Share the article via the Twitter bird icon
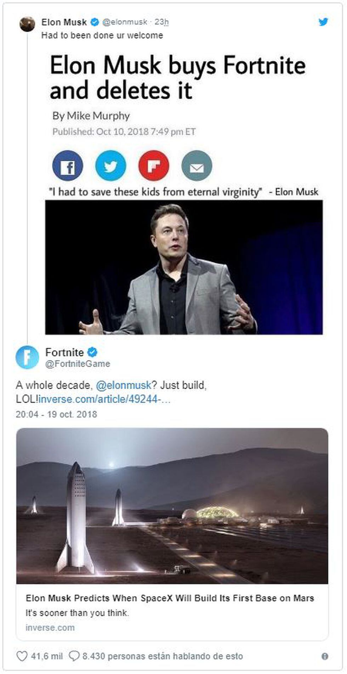This screenshot has width=347, height=674. point(111,166)
